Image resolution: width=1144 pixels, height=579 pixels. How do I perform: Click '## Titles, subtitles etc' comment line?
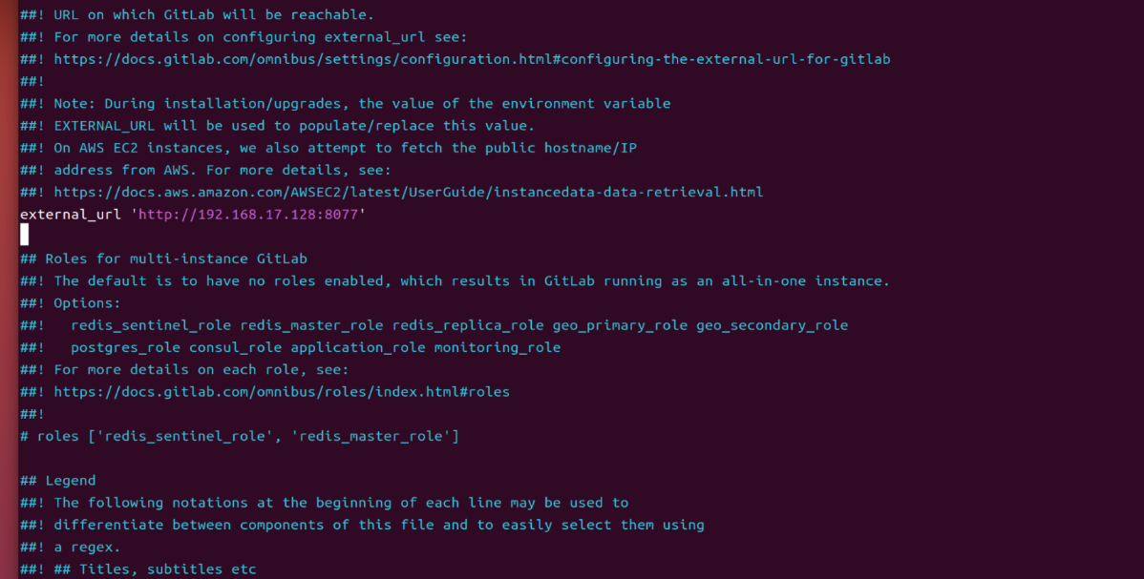(138, 569)
